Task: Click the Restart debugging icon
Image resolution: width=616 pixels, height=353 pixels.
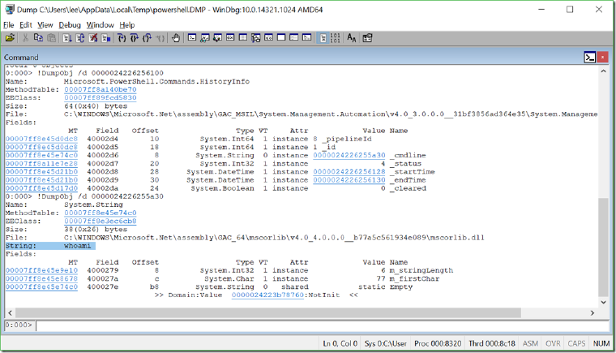Action: point(80,38)
